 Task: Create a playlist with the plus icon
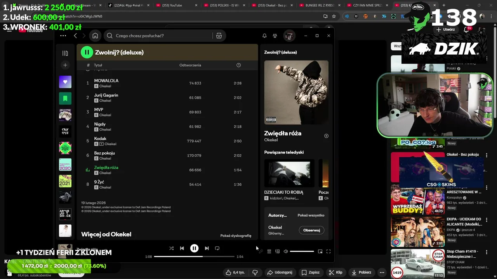point(65,65)
